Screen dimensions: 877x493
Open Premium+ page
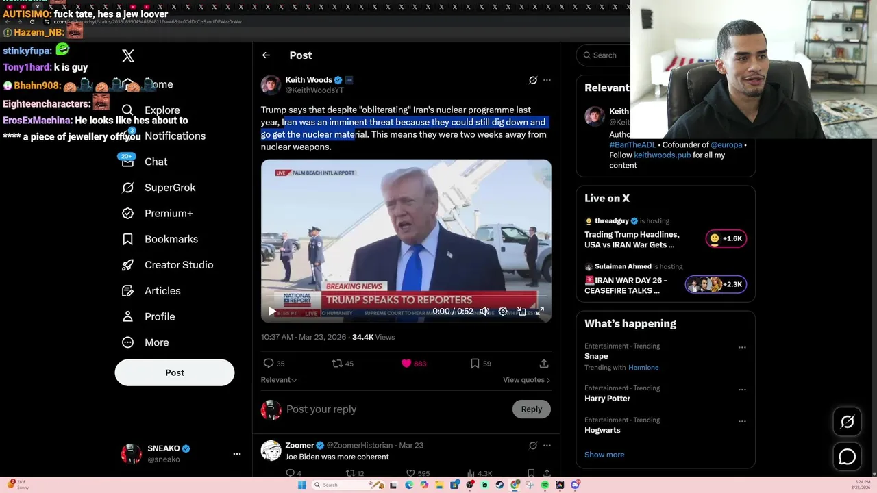[x=169, y=214]
